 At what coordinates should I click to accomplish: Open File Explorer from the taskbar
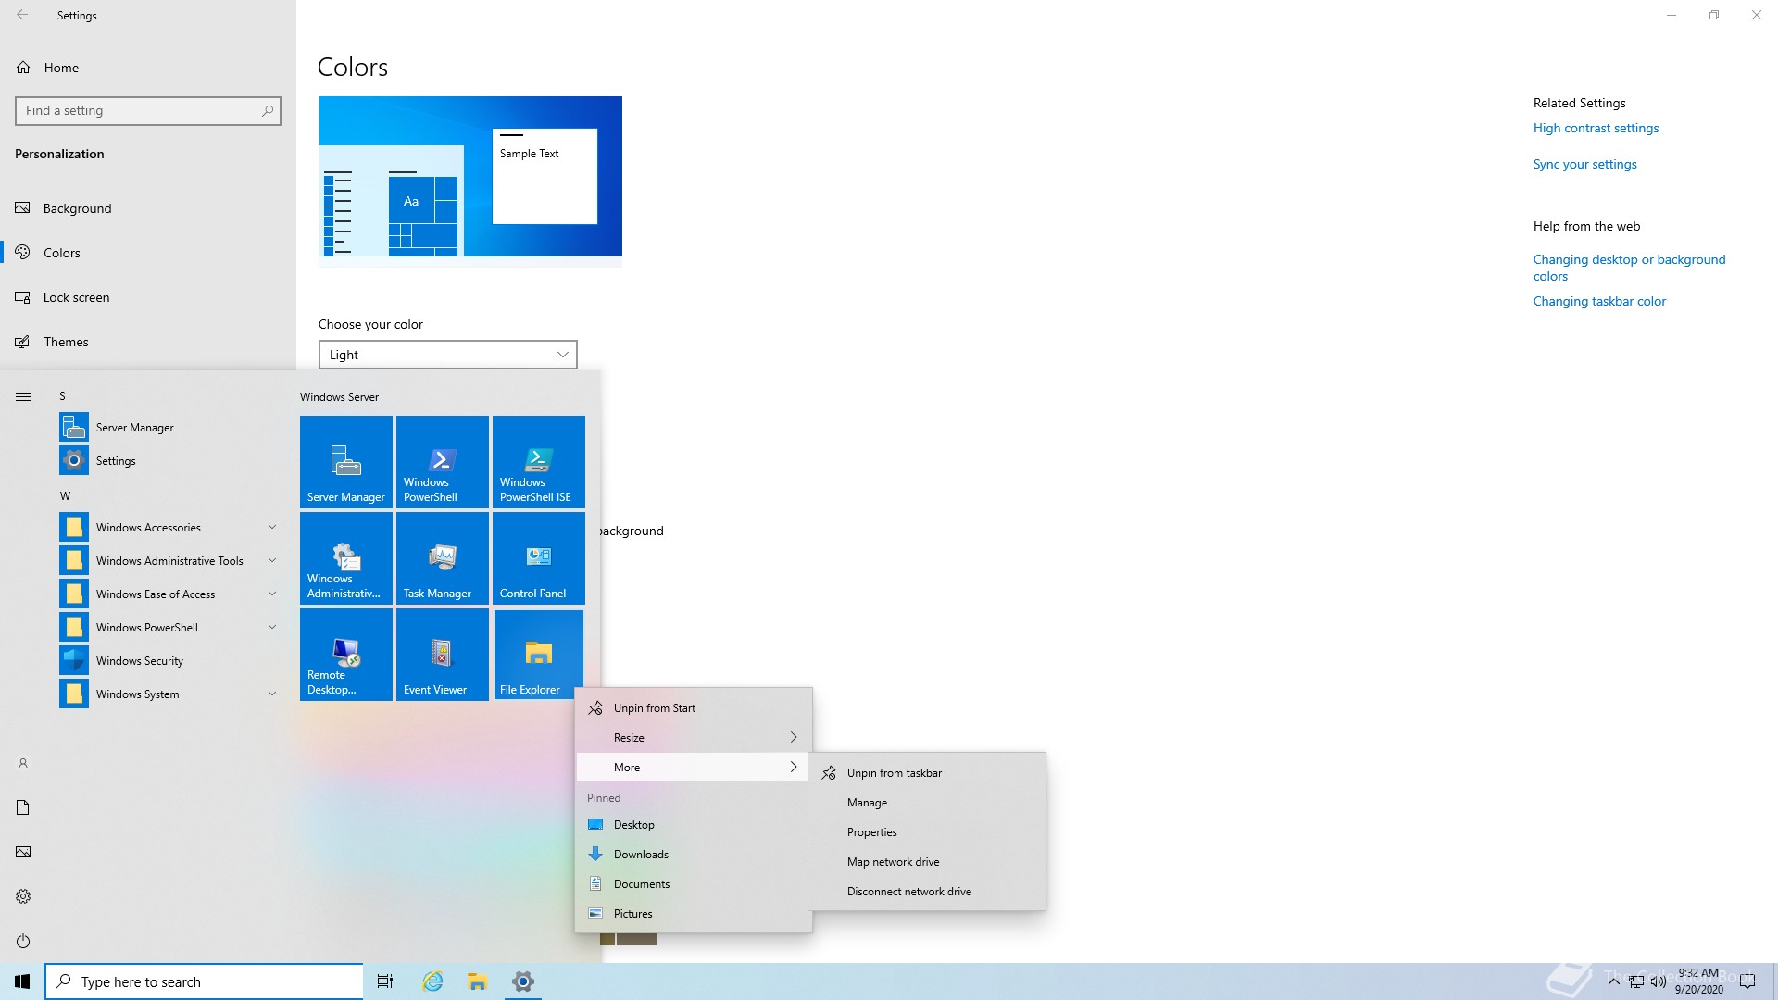tap(477, 981)
